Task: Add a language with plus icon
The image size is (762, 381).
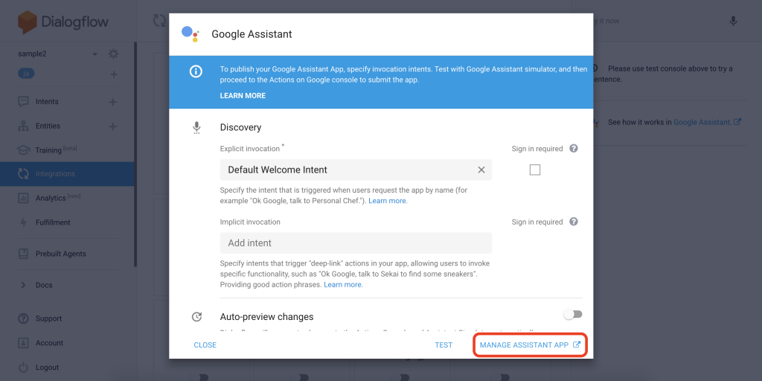Action: pos(114,74)
